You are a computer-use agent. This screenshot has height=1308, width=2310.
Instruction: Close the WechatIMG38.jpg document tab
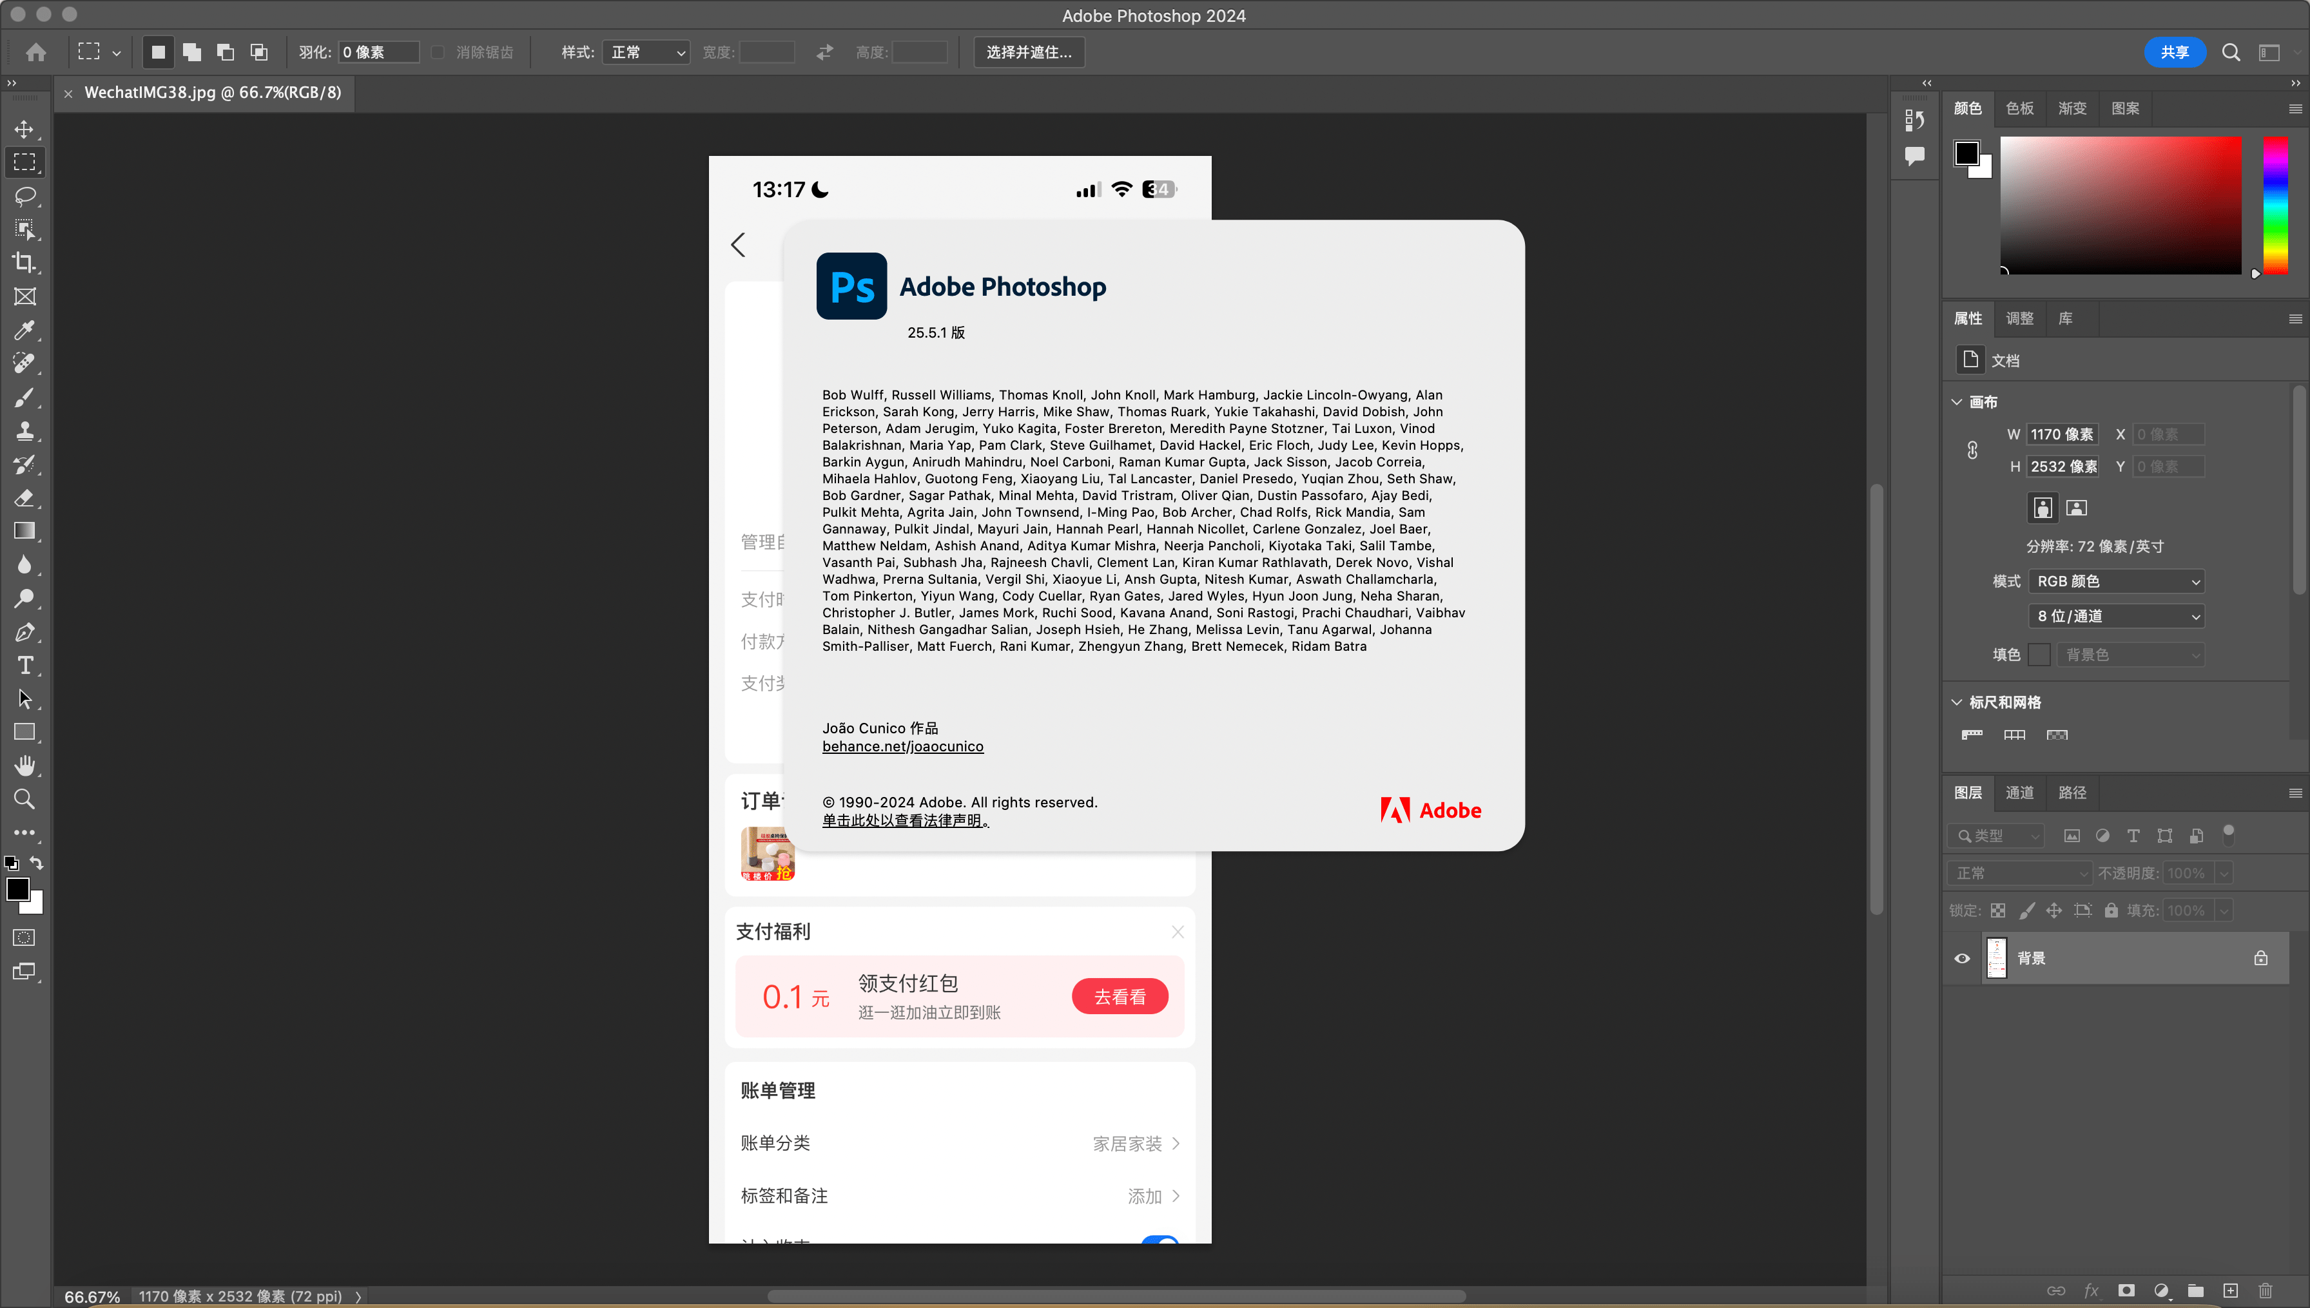click(68, 93)
